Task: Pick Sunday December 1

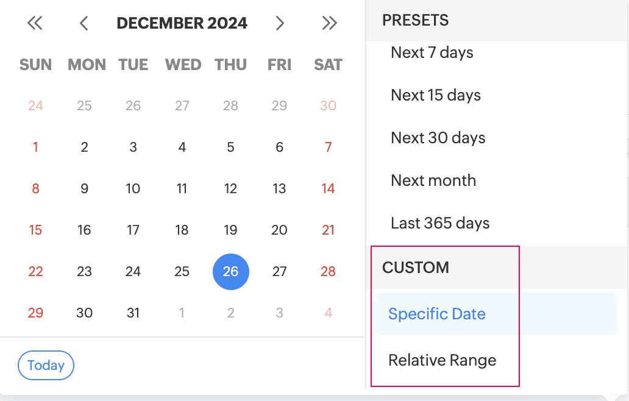Action: (35, 147)
